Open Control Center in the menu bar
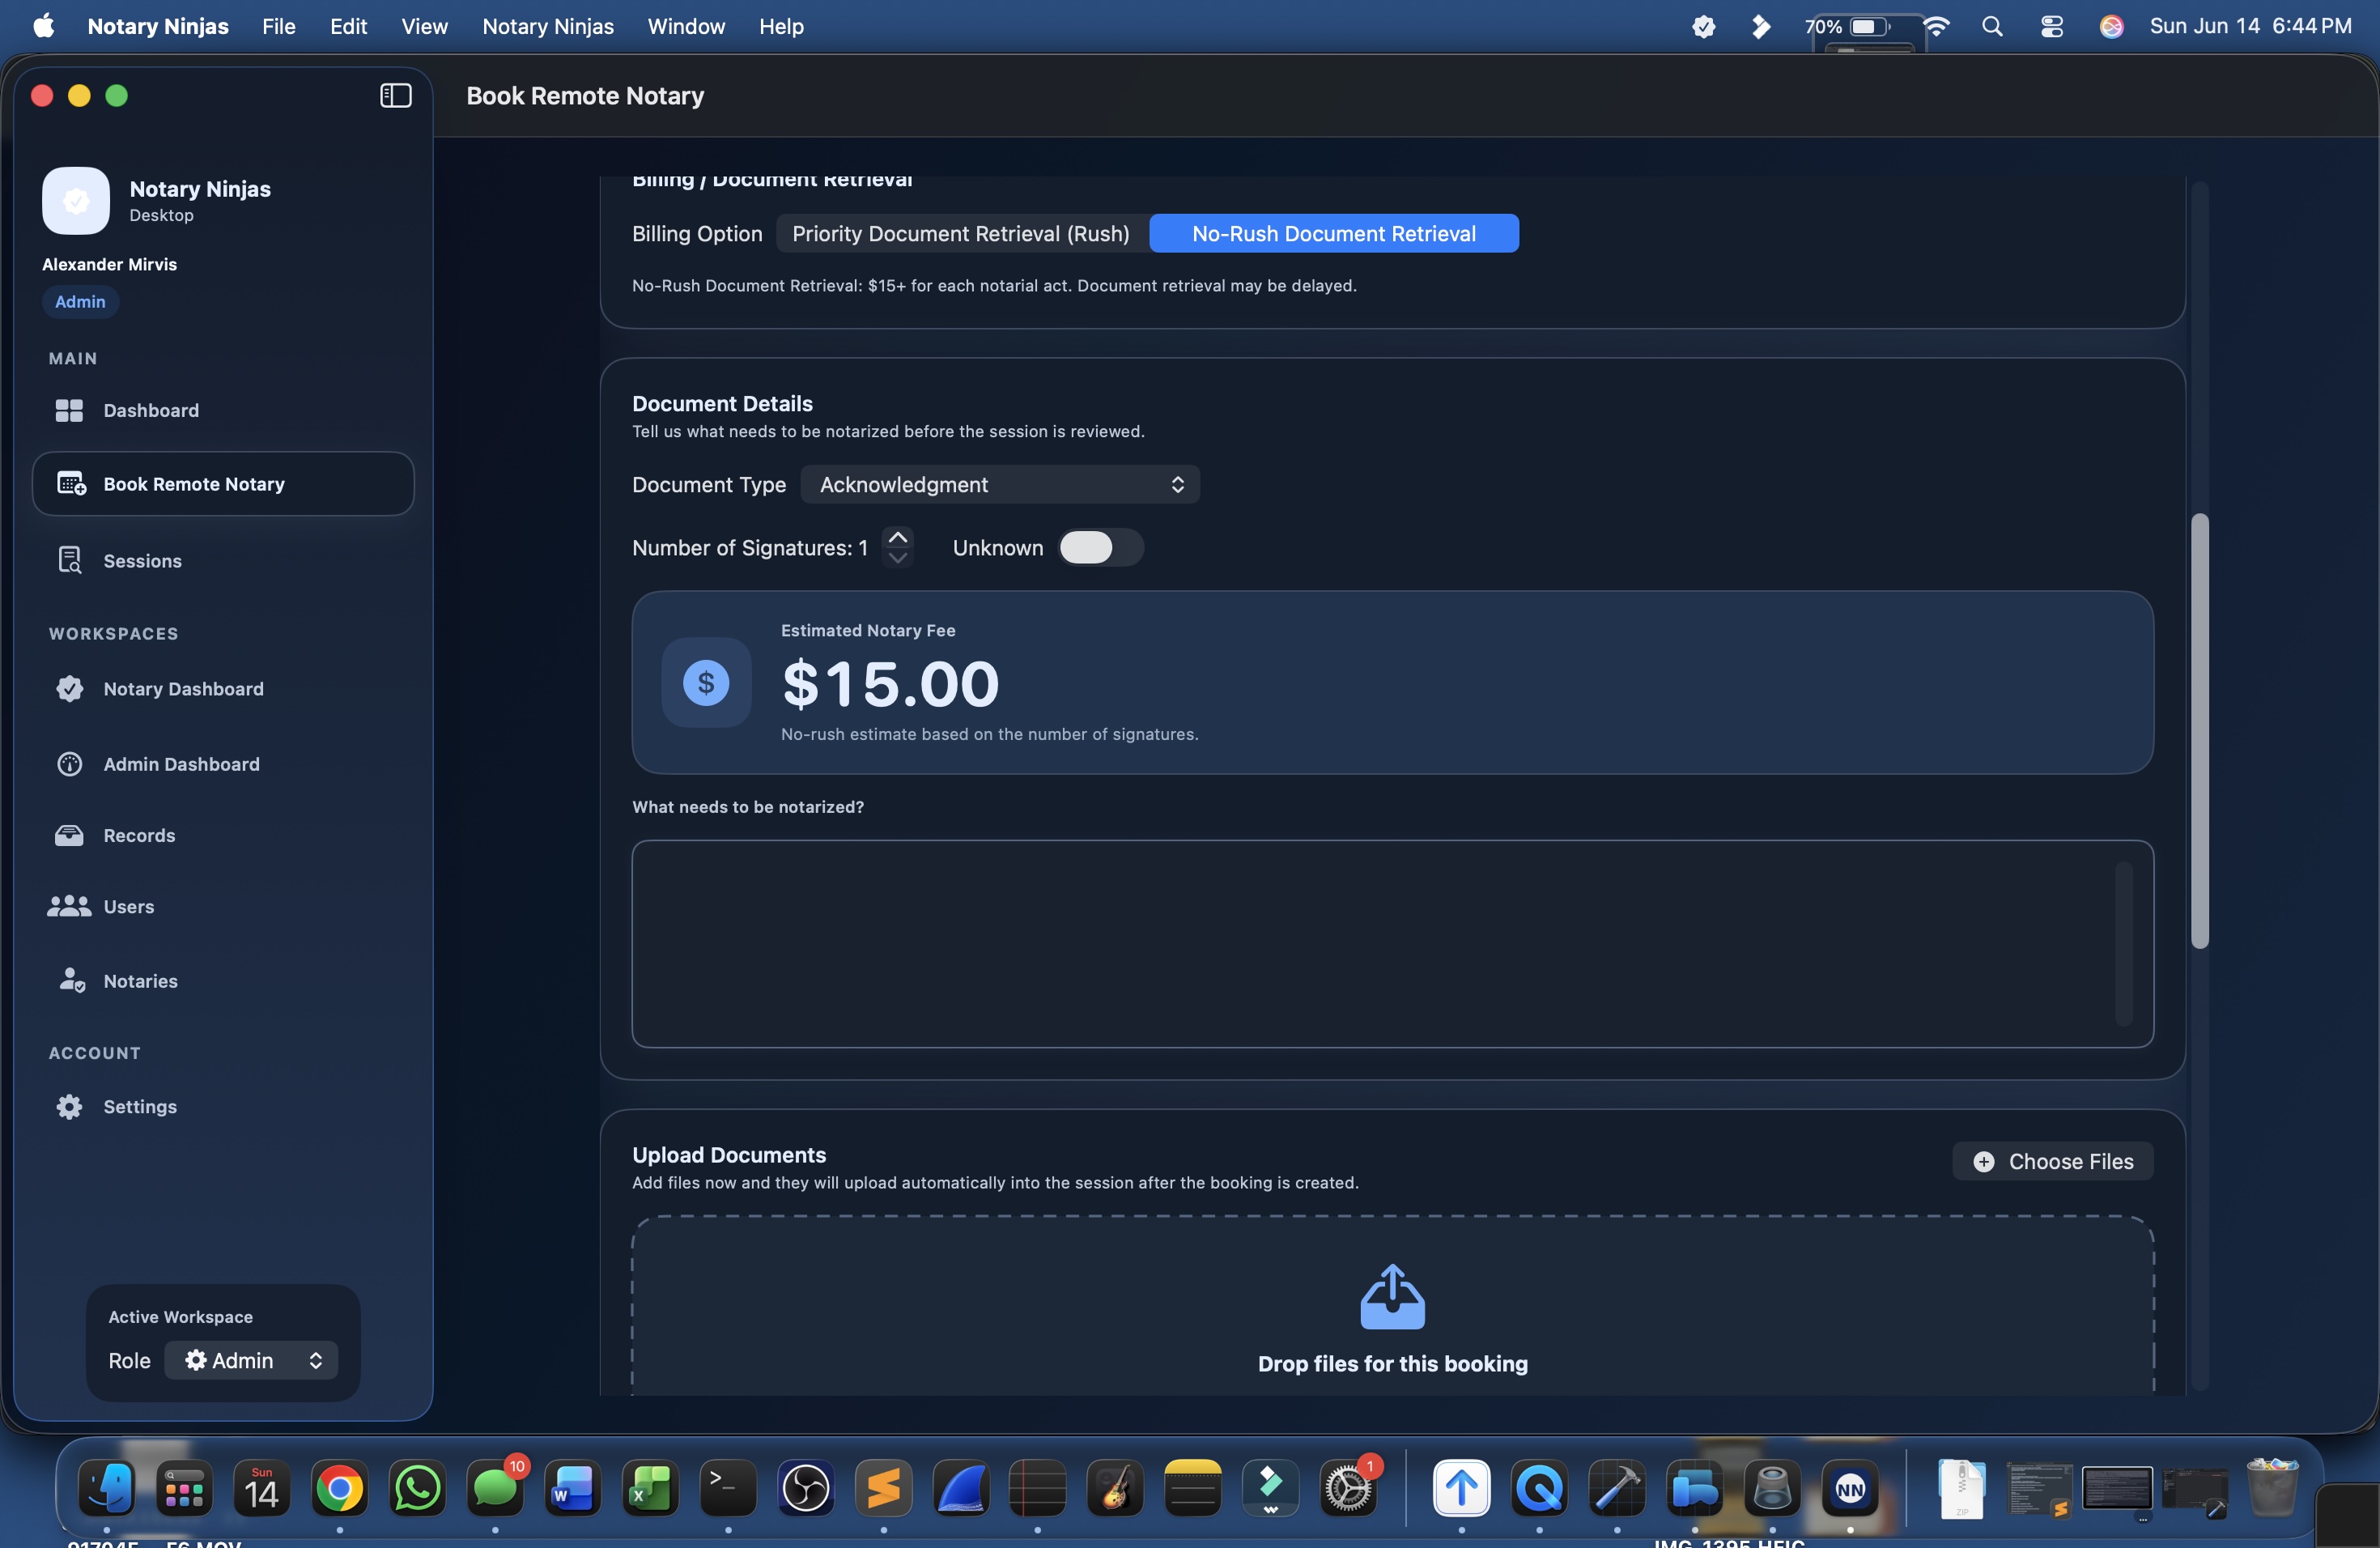2380x1548 pixels. [x=2052, y=27]
